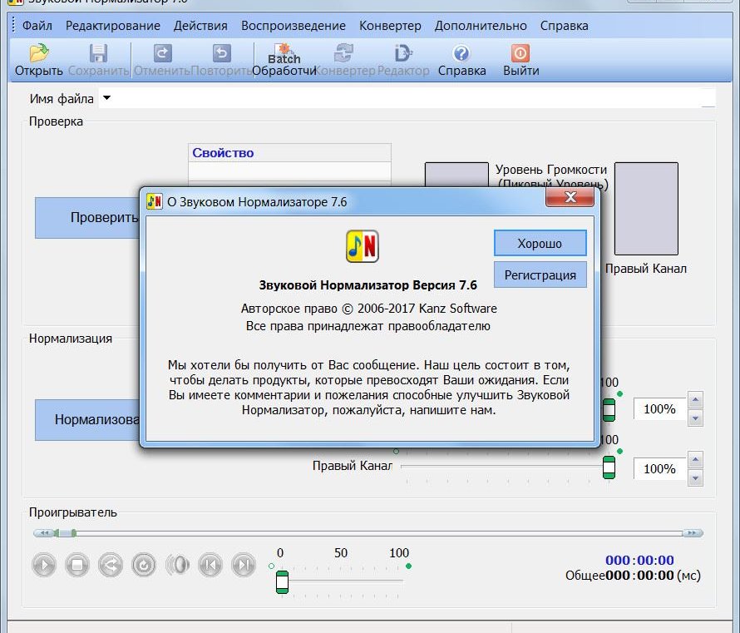
Task: Increase upper channel 100% value spinner
Action: click(x=695, y=400)
